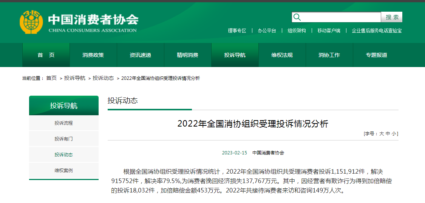Open the 理事专区 link
Viewport: 425px width, 203px height.
pyautogui.click(x=237, y=31)
